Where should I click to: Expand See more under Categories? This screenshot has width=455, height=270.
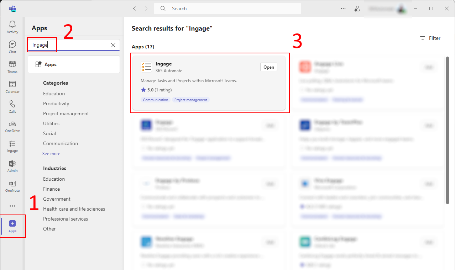click(x=51, y=153)
